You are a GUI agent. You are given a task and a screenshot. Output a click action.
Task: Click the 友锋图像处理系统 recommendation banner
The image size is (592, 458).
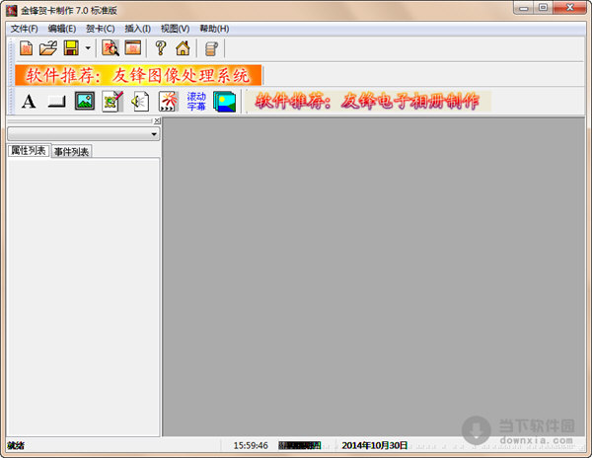[138, 75]
